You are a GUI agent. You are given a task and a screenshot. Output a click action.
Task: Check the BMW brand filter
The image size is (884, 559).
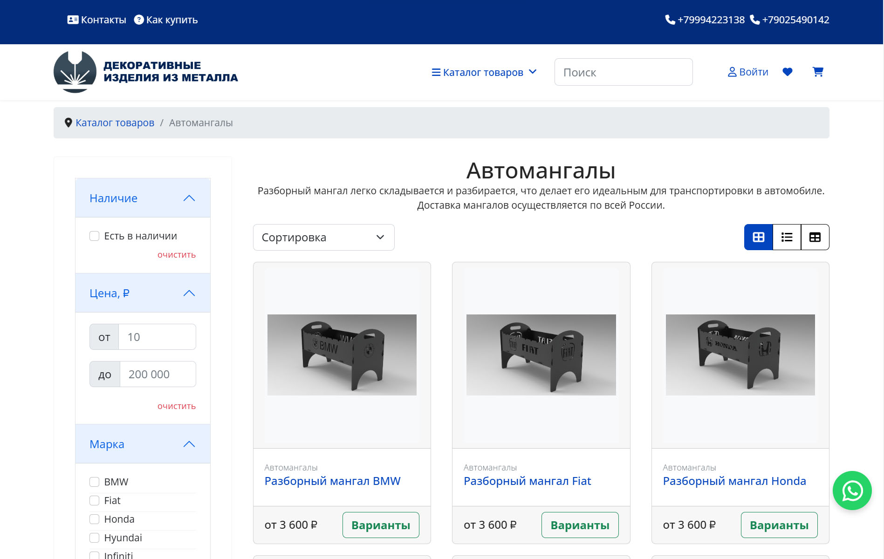pos(94,482)
